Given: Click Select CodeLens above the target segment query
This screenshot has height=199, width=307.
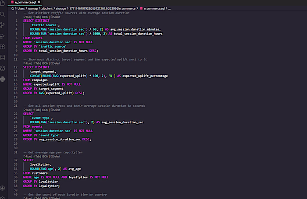Looking at the screenshot, I should point(55,63).
